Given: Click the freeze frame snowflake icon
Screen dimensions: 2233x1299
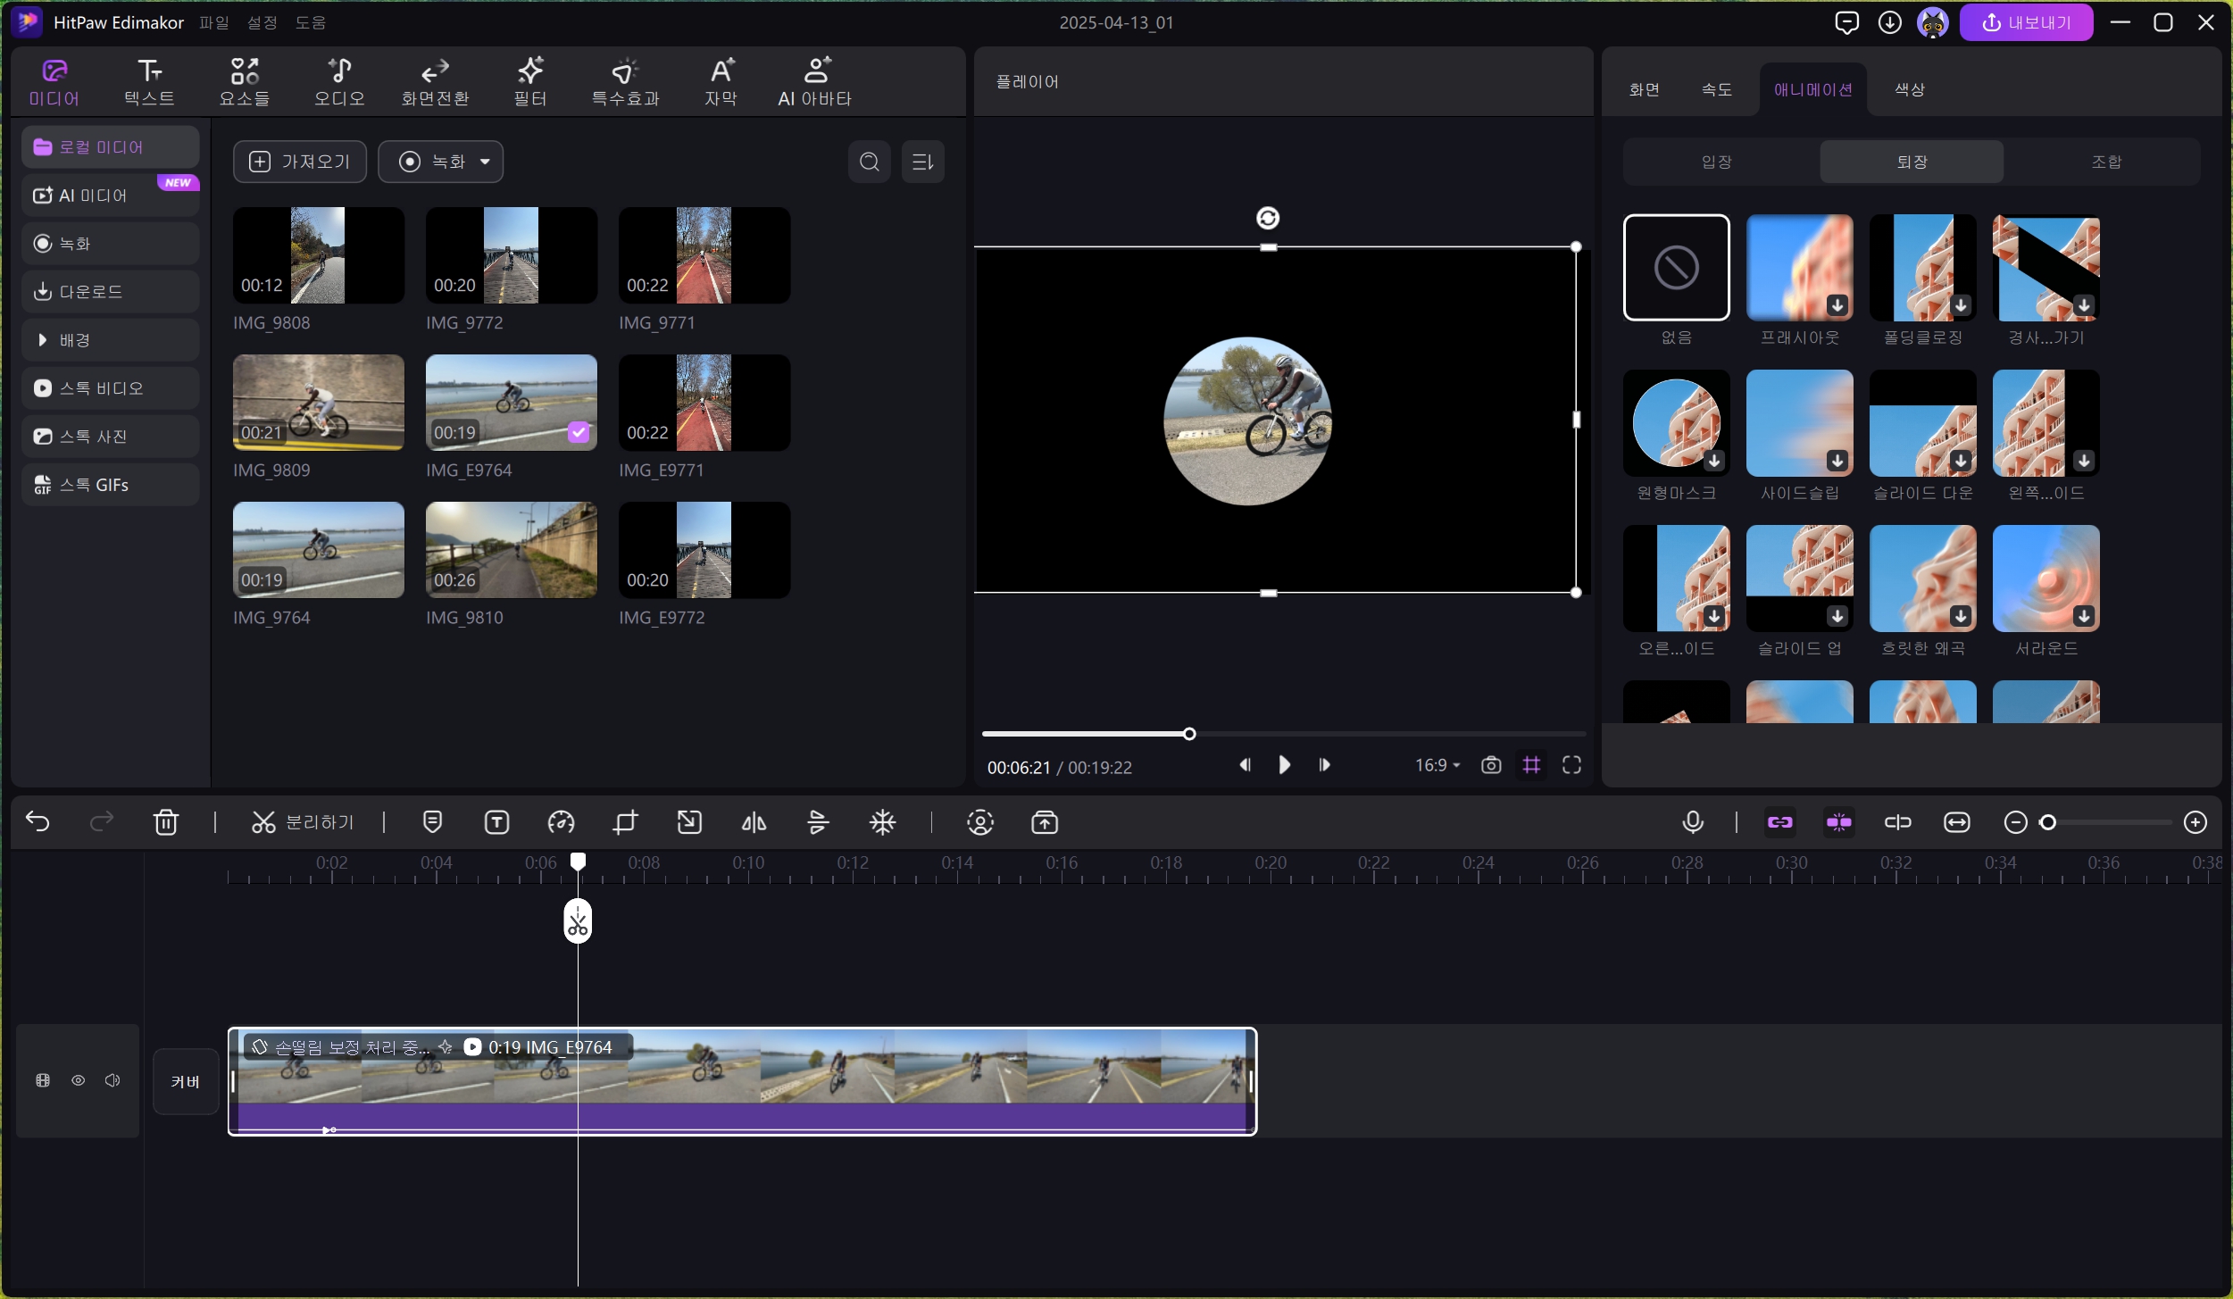Looking at the screenshot, I should pos(882,822).
